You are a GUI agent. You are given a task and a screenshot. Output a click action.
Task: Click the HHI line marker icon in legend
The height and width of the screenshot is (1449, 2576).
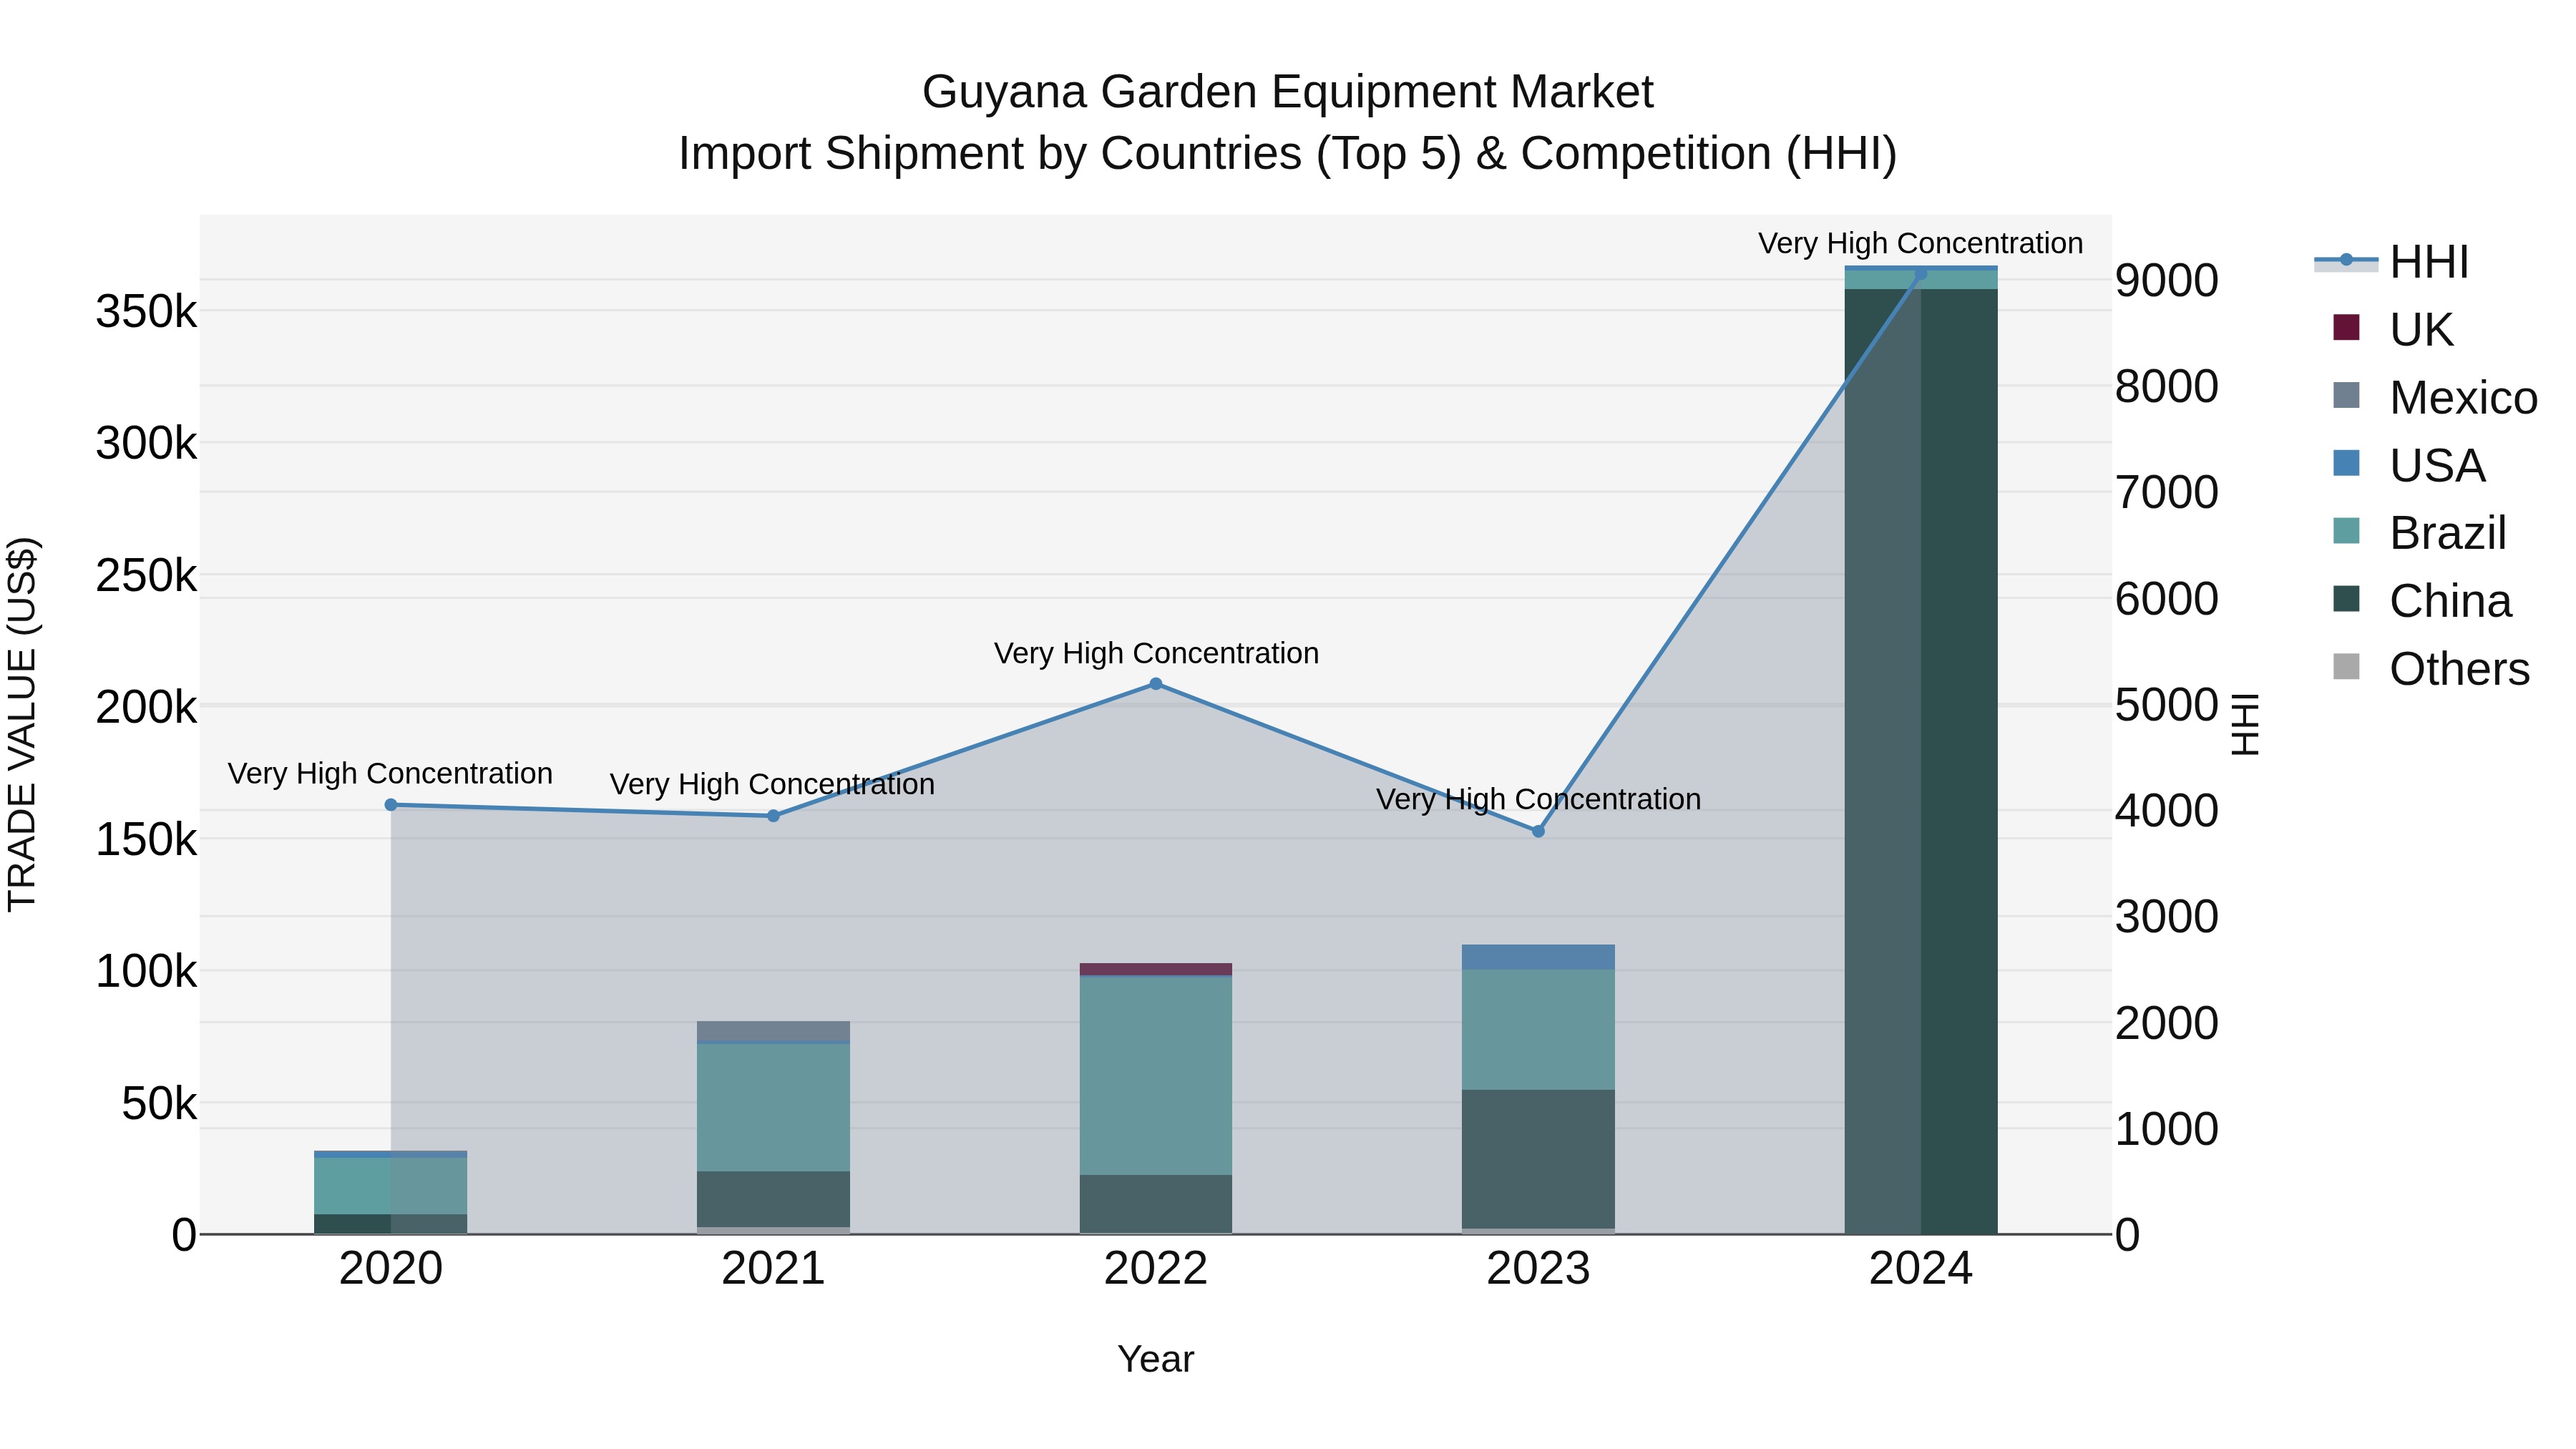point(2346,260)
